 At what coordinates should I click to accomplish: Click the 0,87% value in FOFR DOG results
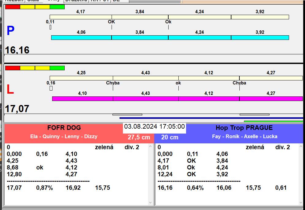pyautogui.click(x=44, y=188)
